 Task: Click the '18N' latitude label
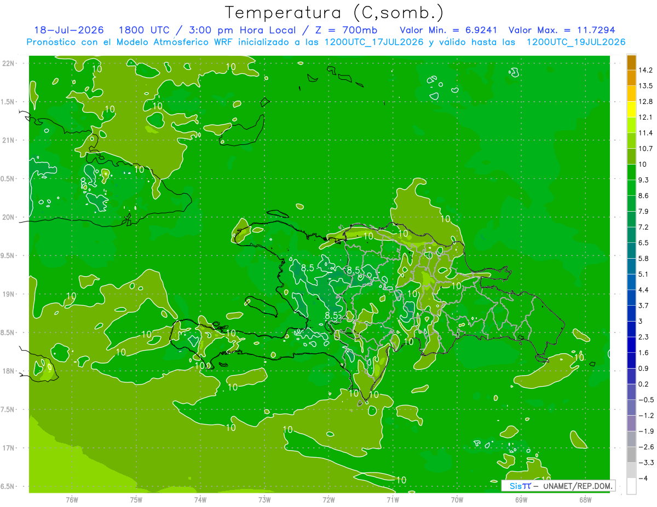pos(9,371)
